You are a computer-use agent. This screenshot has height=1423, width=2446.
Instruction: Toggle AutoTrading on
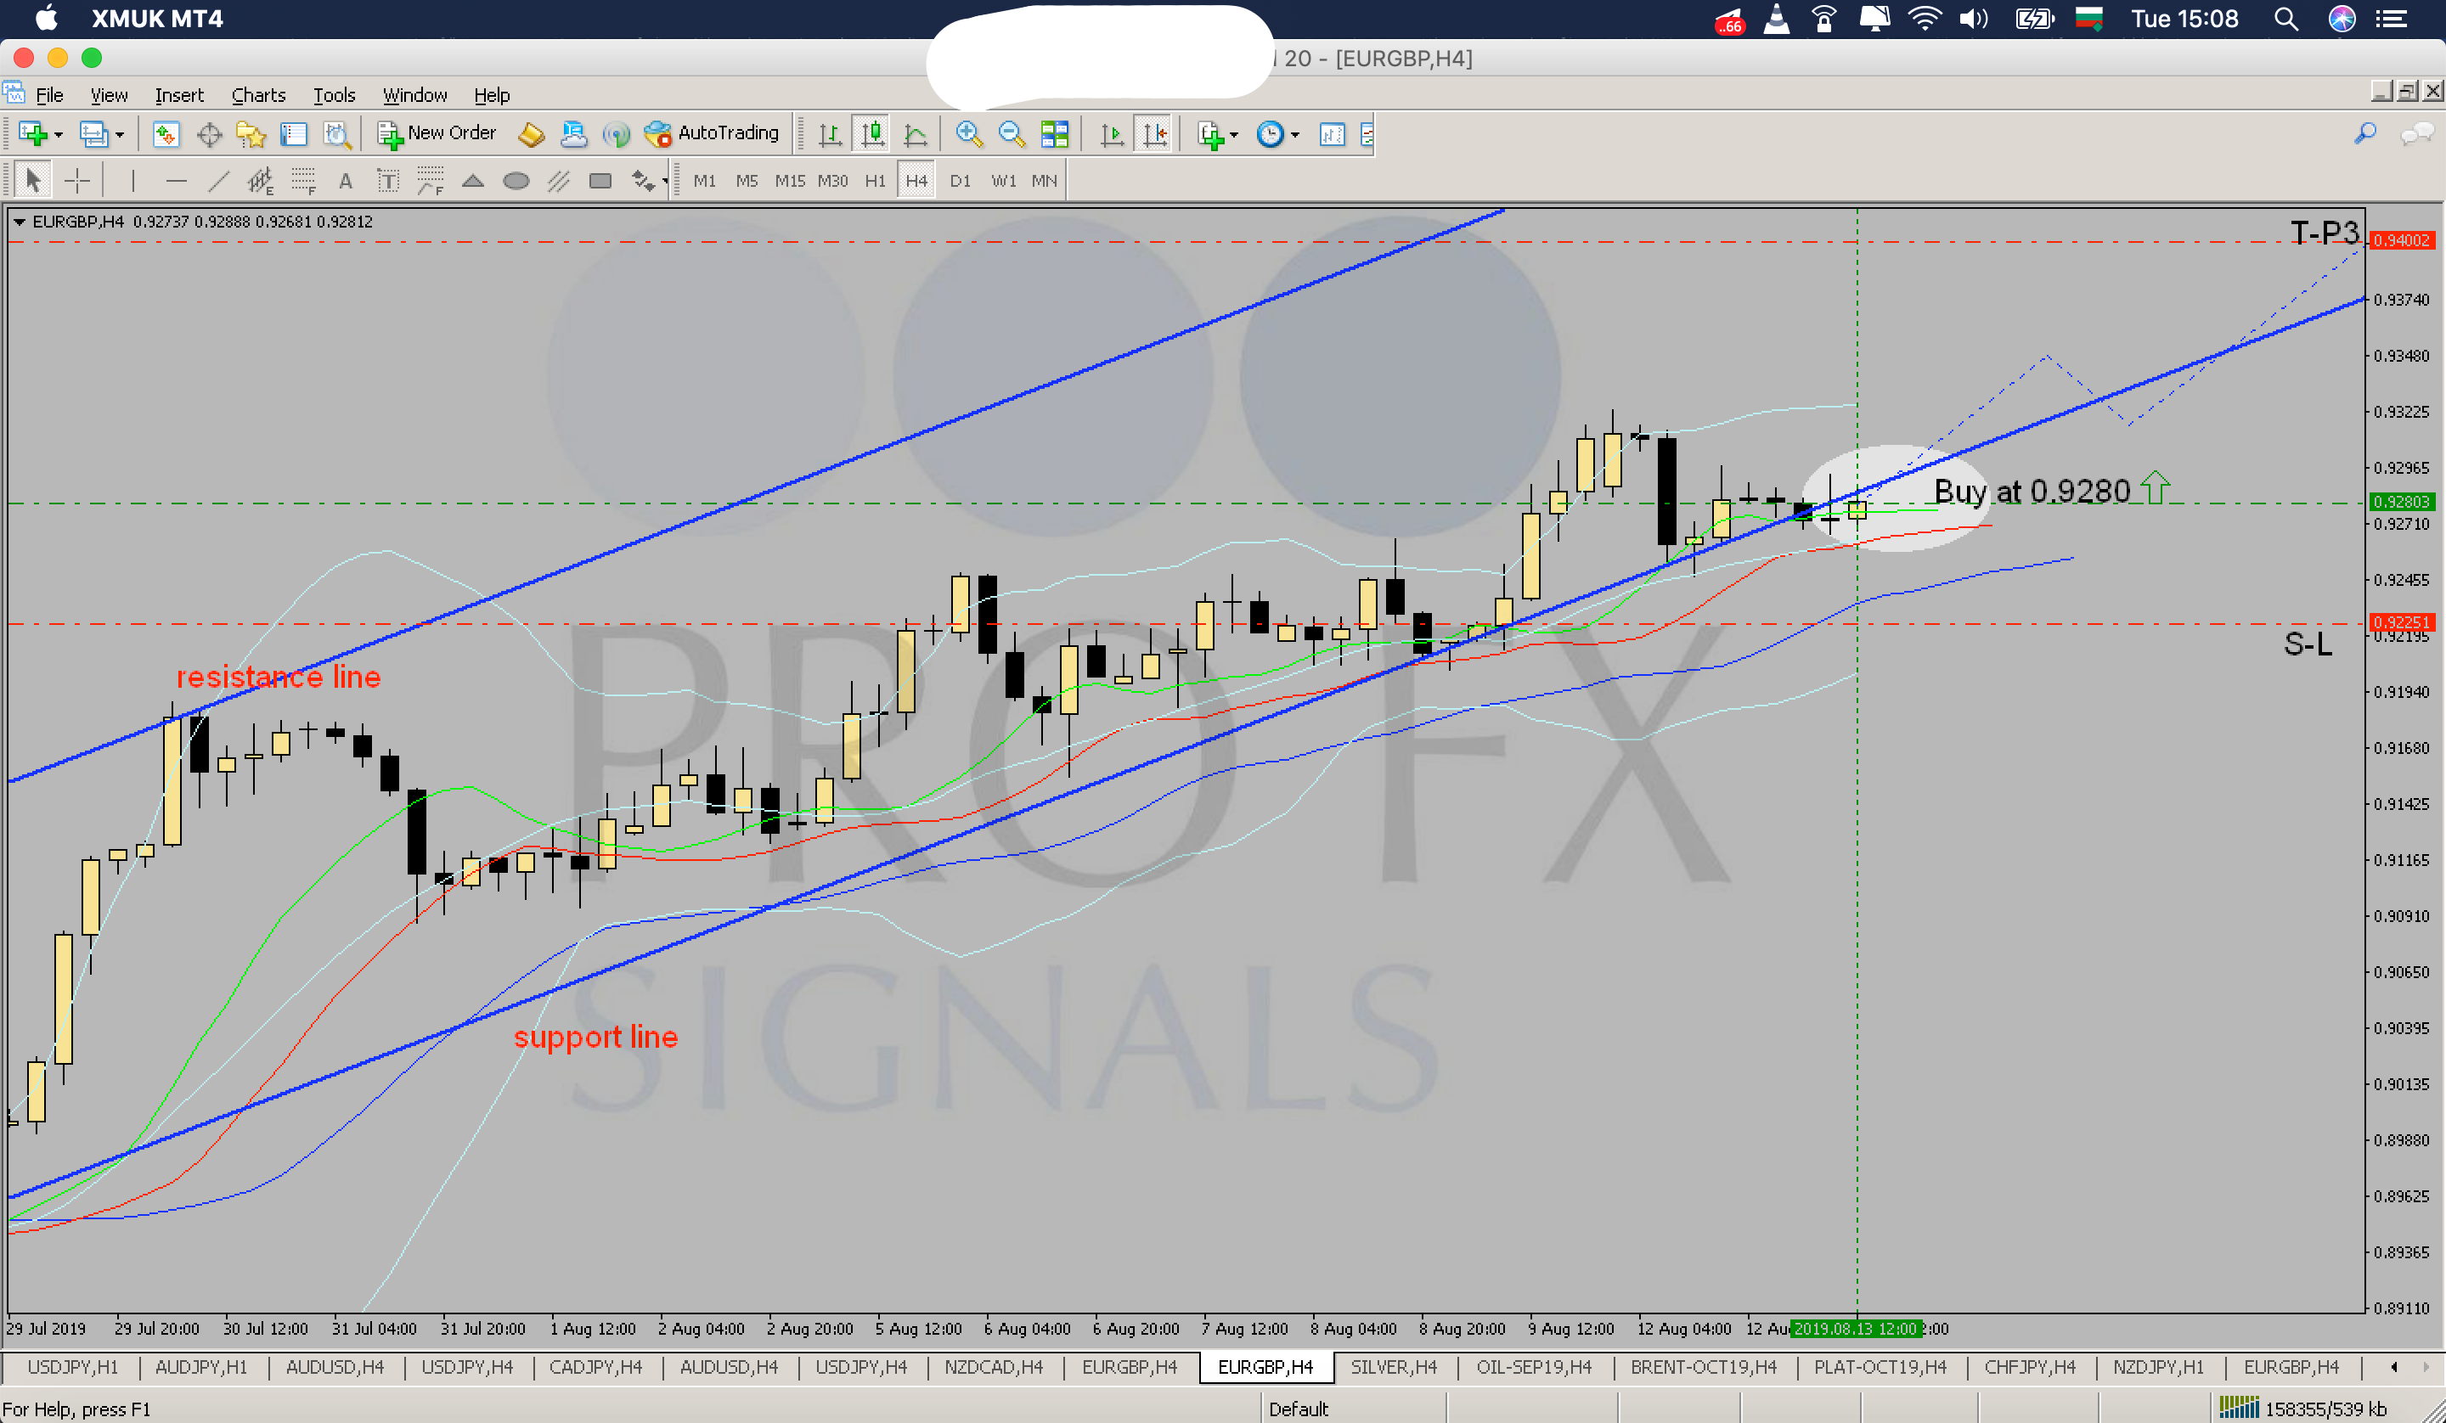coord(713,133)
